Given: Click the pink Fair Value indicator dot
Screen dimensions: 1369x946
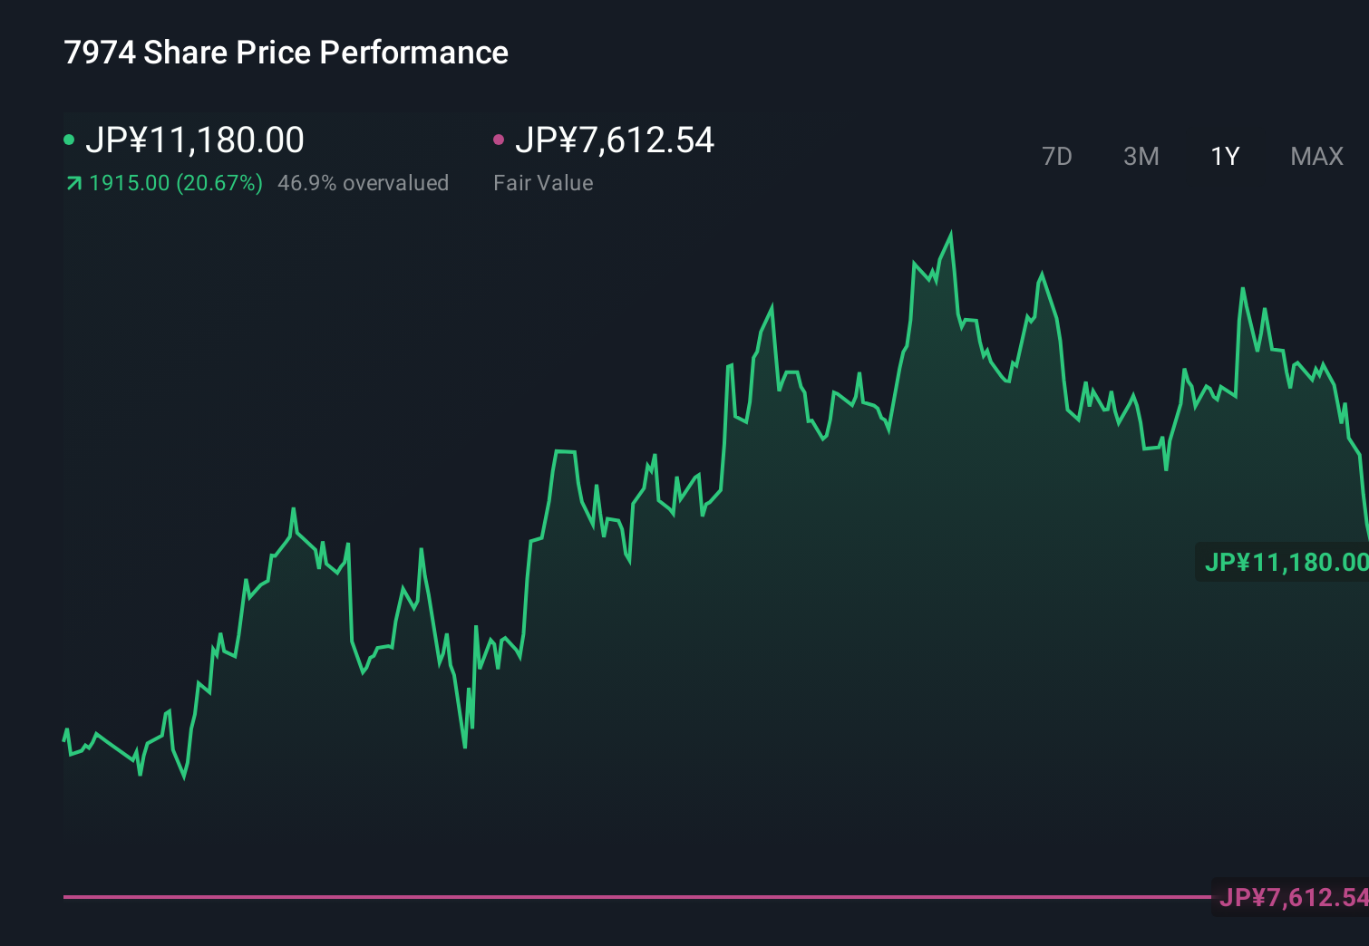Looking at the screenshot, I should [498, 139].
